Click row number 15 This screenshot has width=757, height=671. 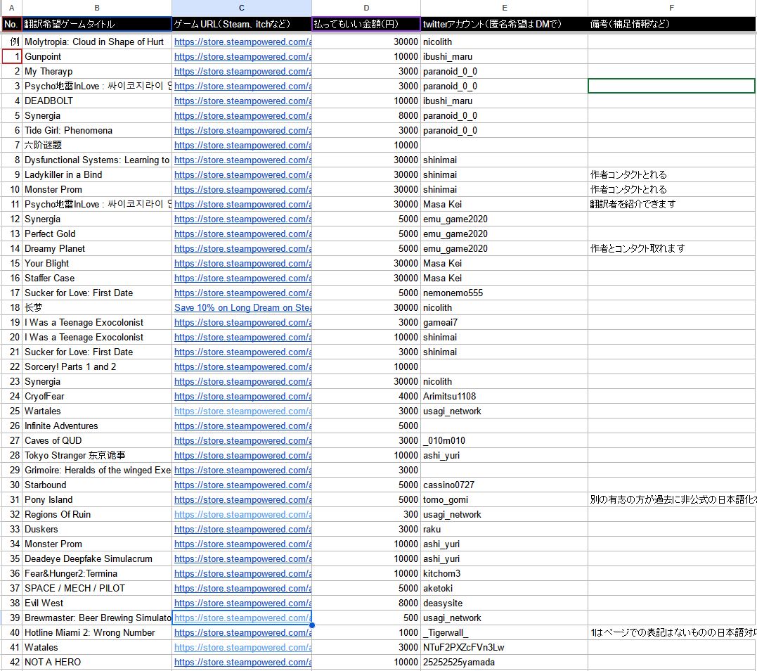[11, 263]
